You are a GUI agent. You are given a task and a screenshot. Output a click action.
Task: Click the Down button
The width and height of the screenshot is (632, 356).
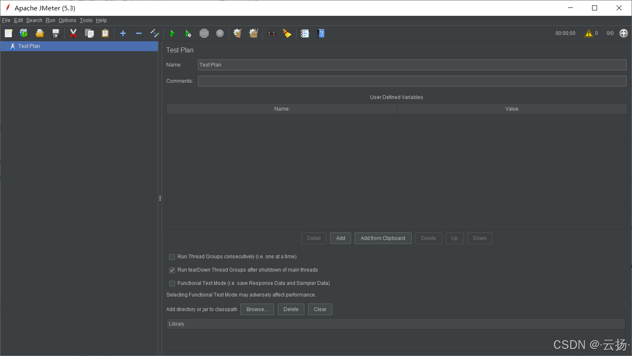click(480, 238)
